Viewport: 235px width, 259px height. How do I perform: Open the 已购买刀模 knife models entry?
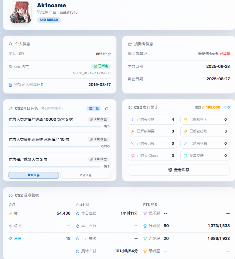[x=152, y=143]
